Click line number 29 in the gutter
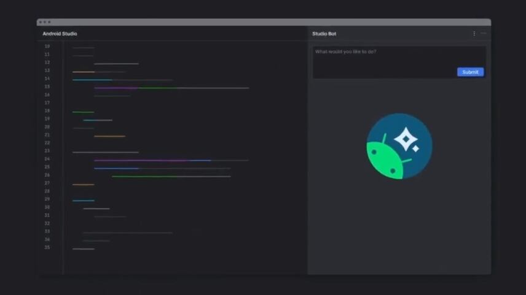526x295 pixels. click(x=47, y=199)
